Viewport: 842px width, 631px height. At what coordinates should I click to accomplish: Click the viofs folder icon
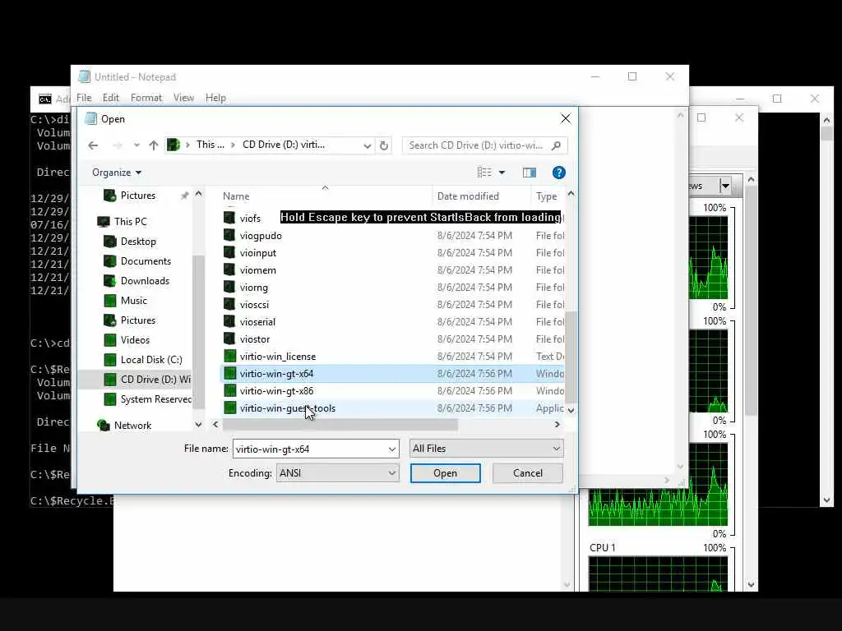(x=229, y=218)
